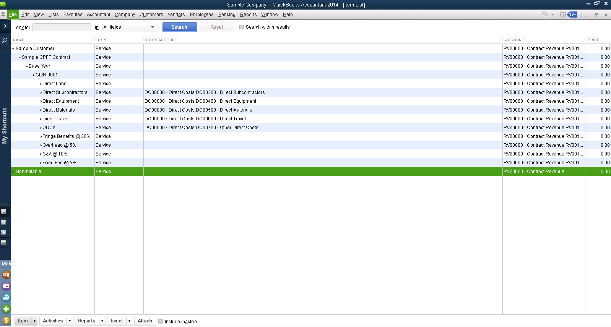Viewport: 611px width, 327px height.
Task: Select the Direct Materials item
Action: (311, 110)
